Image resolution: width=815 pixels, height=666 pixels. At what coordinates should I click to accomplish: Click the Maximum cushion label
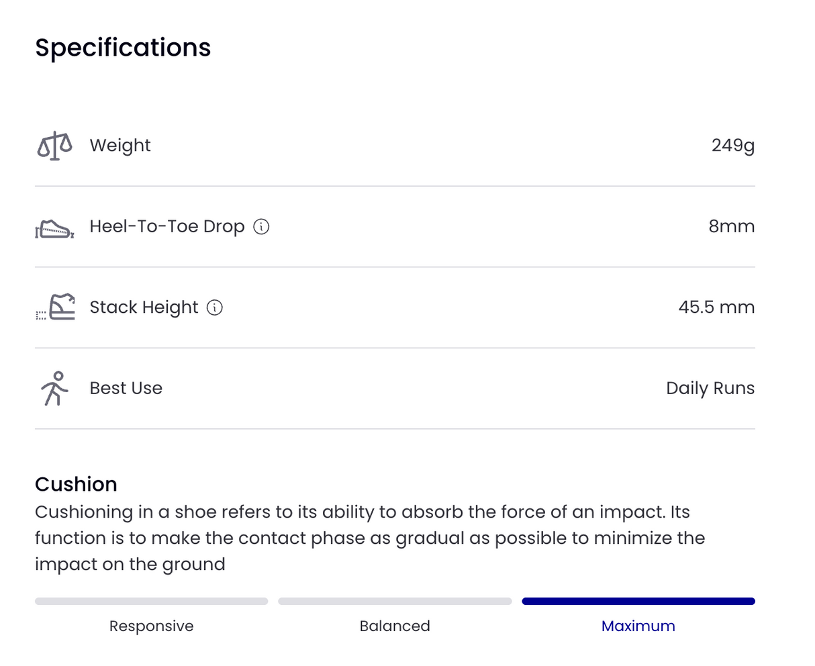(x=638, y=626)
